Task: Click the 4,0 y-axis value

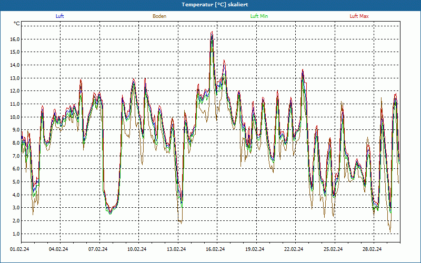Action: click(x=16, y=195)
